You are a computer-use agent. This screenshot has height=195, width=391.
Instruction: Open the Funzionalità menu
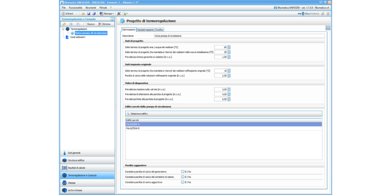pyautogui.click(x=75, y=8)
